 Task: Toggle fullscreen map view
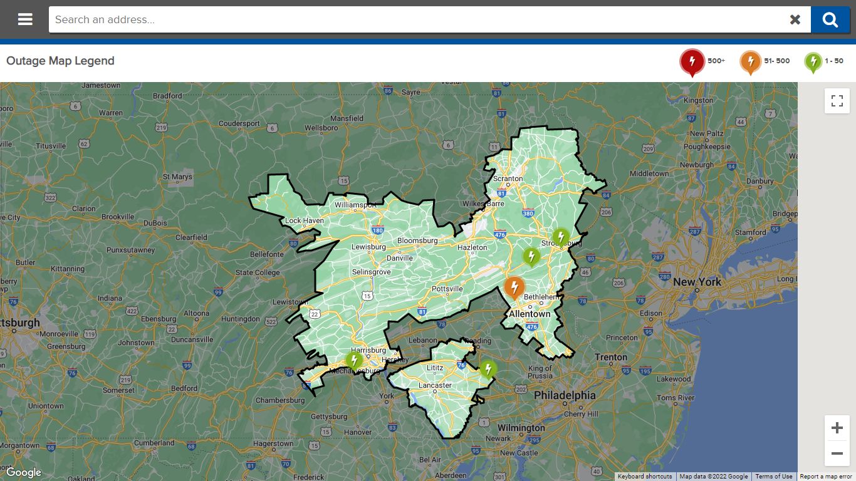click(x=837, y=101)
